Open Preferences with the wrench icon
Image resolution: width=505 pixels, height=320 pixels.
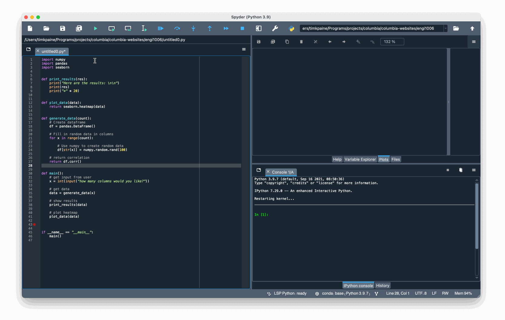click(x=275, y=28)
